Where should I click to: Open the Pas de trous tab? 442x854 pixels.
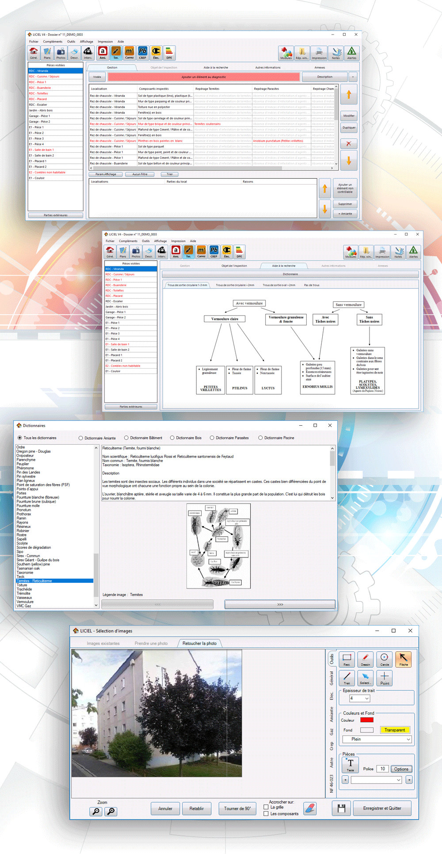point(312,285)
